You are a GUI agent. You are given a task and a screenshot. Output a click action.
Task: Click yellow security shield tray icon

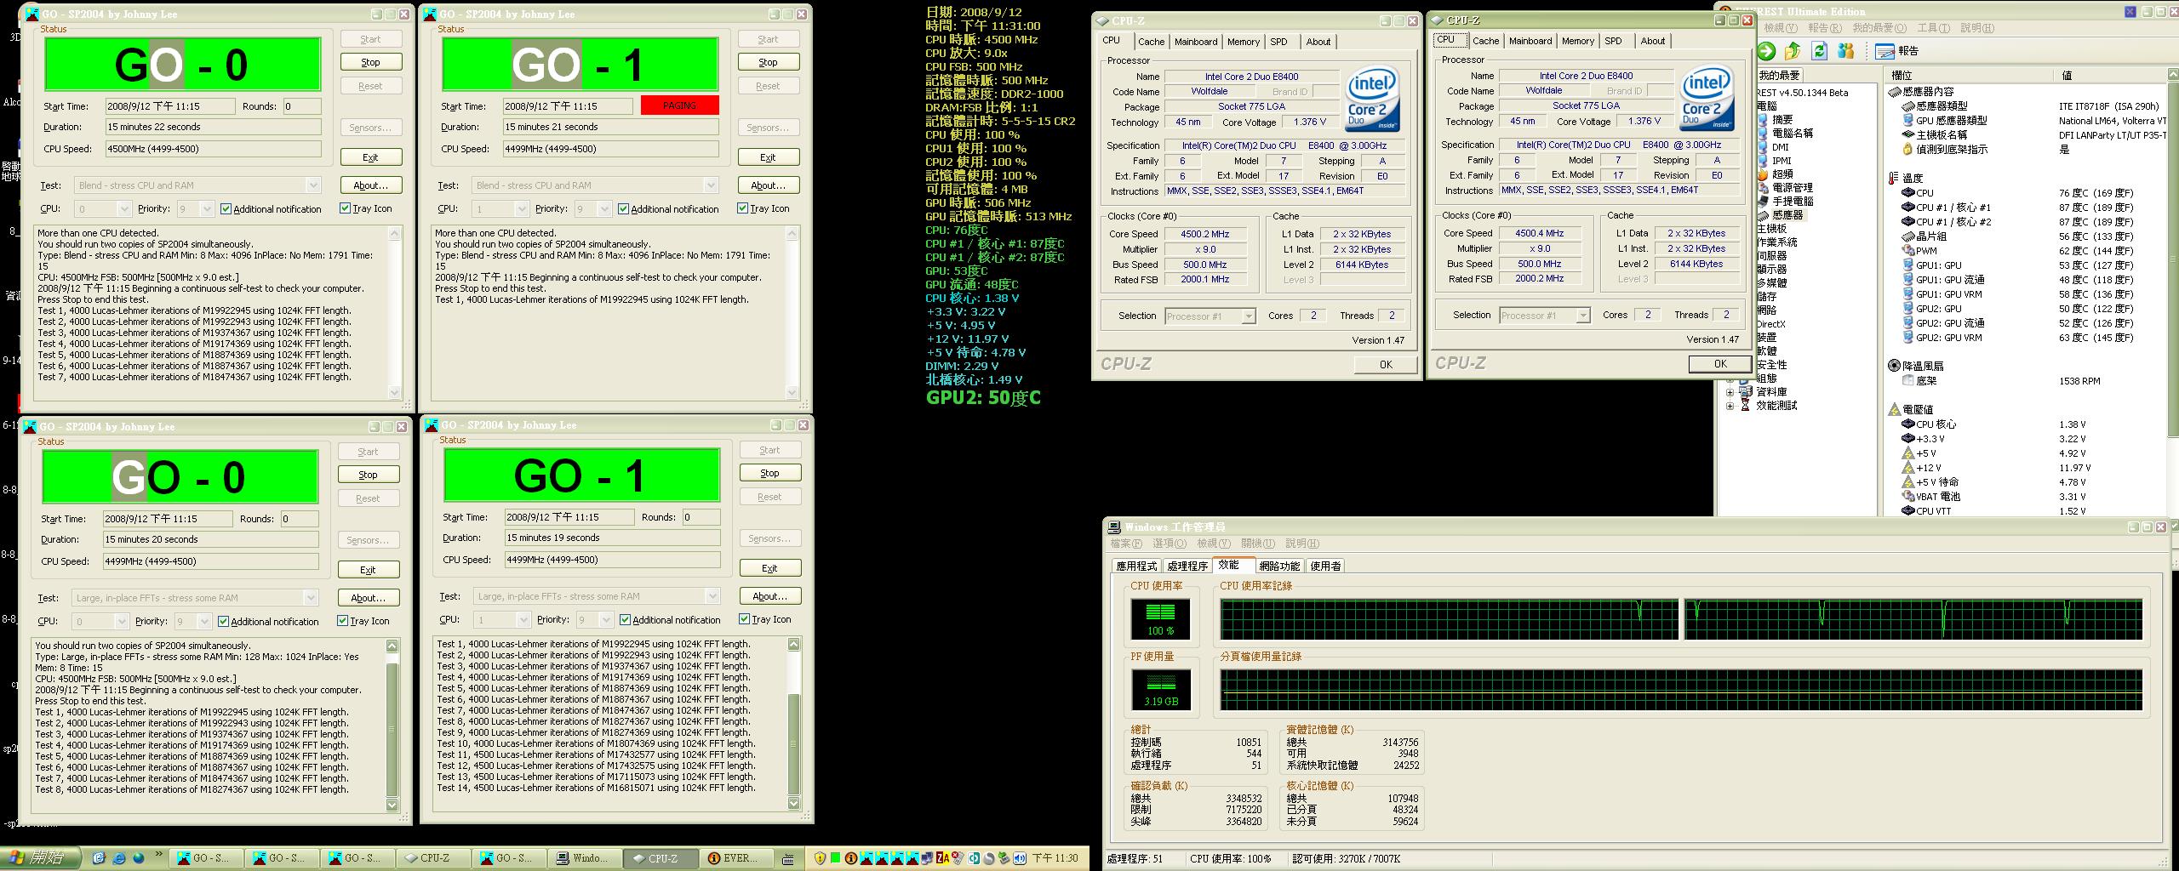(x=820, y=858)
